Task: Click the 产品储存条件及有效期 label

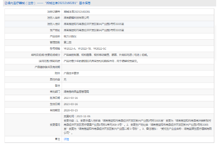Action: (x=47, y=67)
